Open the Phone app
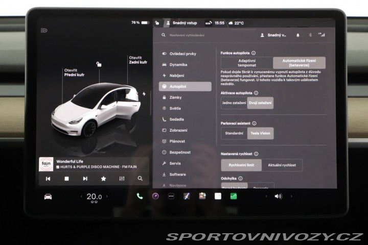The height and width of the screenshot is (245, 368). tap(140, 196)
